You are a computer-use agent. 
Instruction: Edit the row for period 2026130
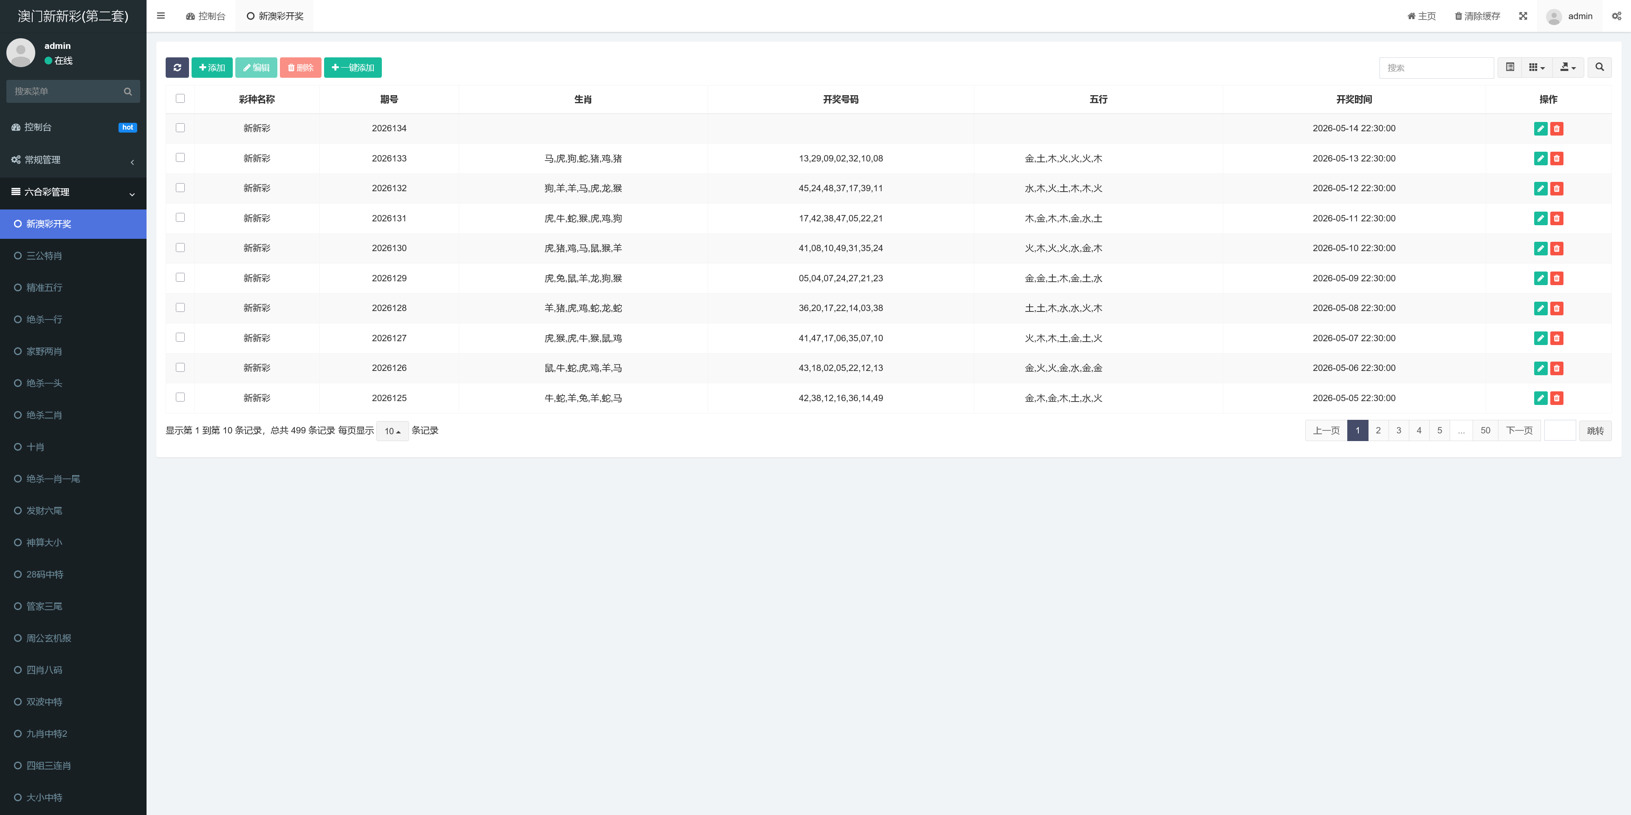point(1541,248)
